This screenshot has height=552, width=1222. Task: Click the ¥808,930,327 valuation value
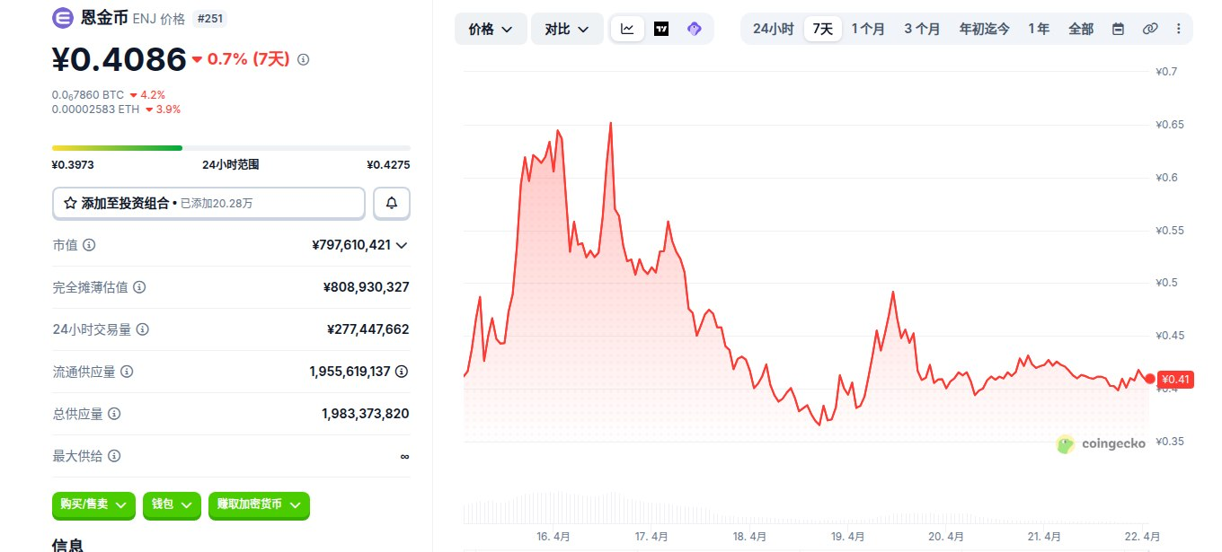(366, 287)
